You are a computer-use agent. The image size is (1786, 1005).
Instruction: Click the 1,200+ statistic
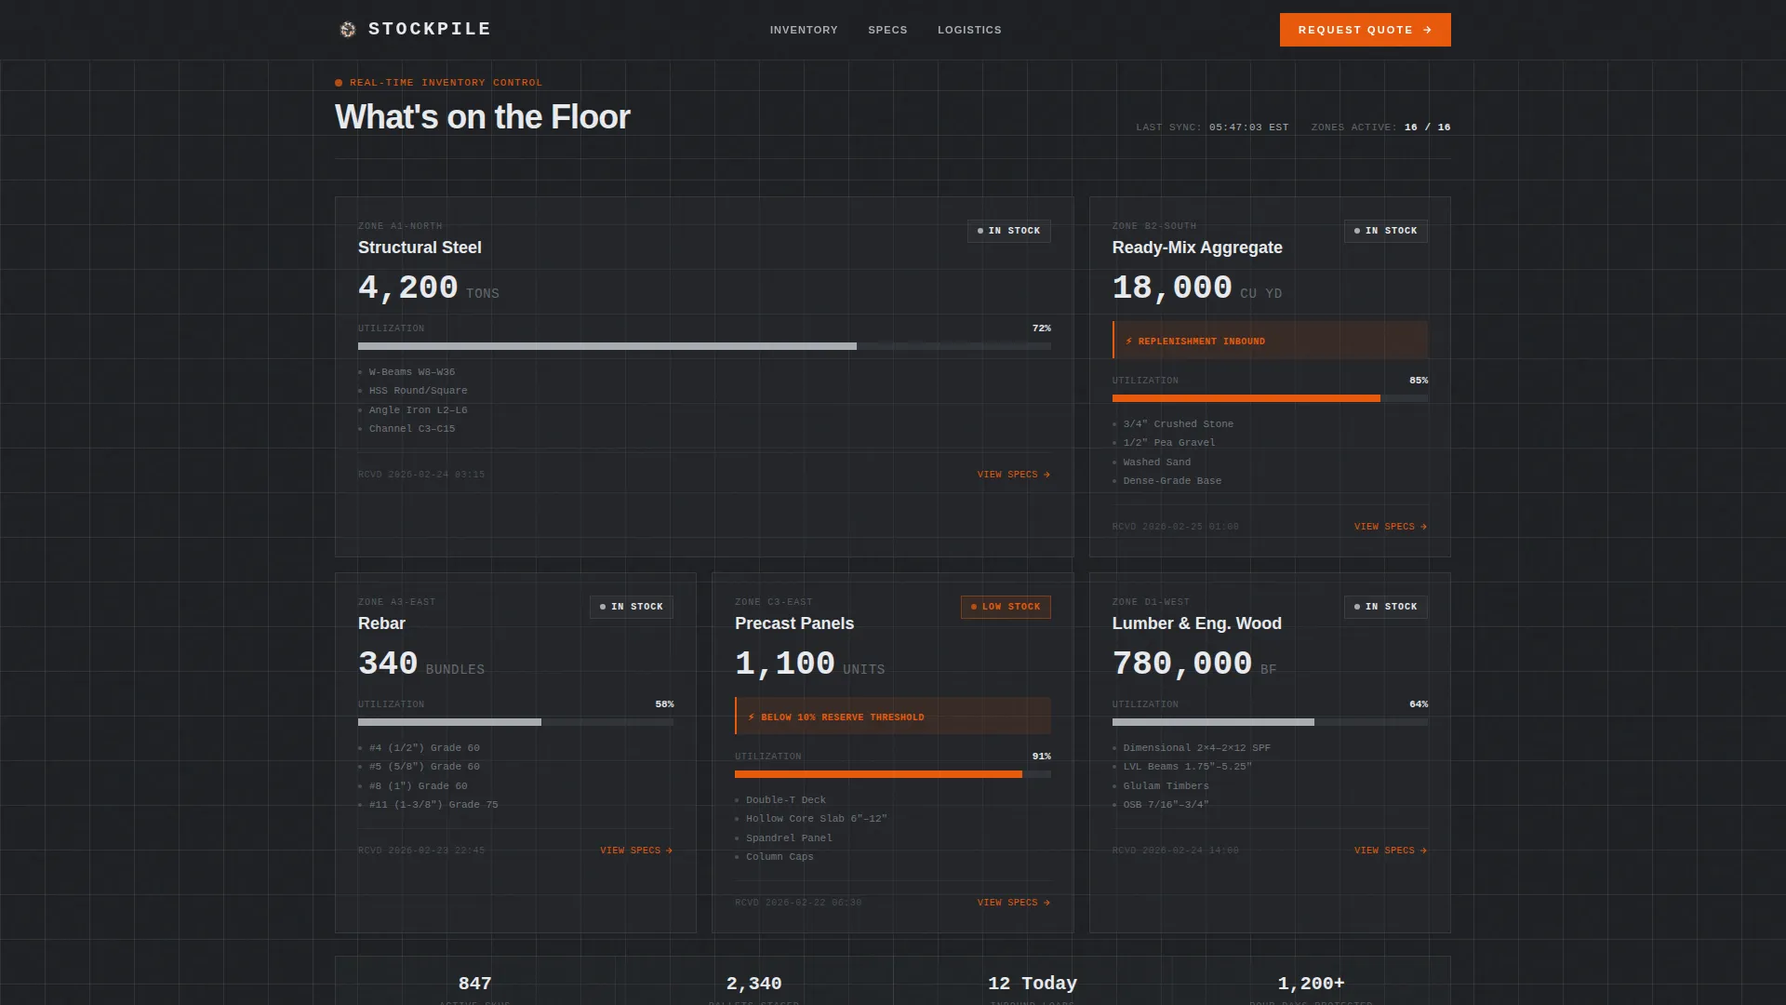tap(1312, 984)
